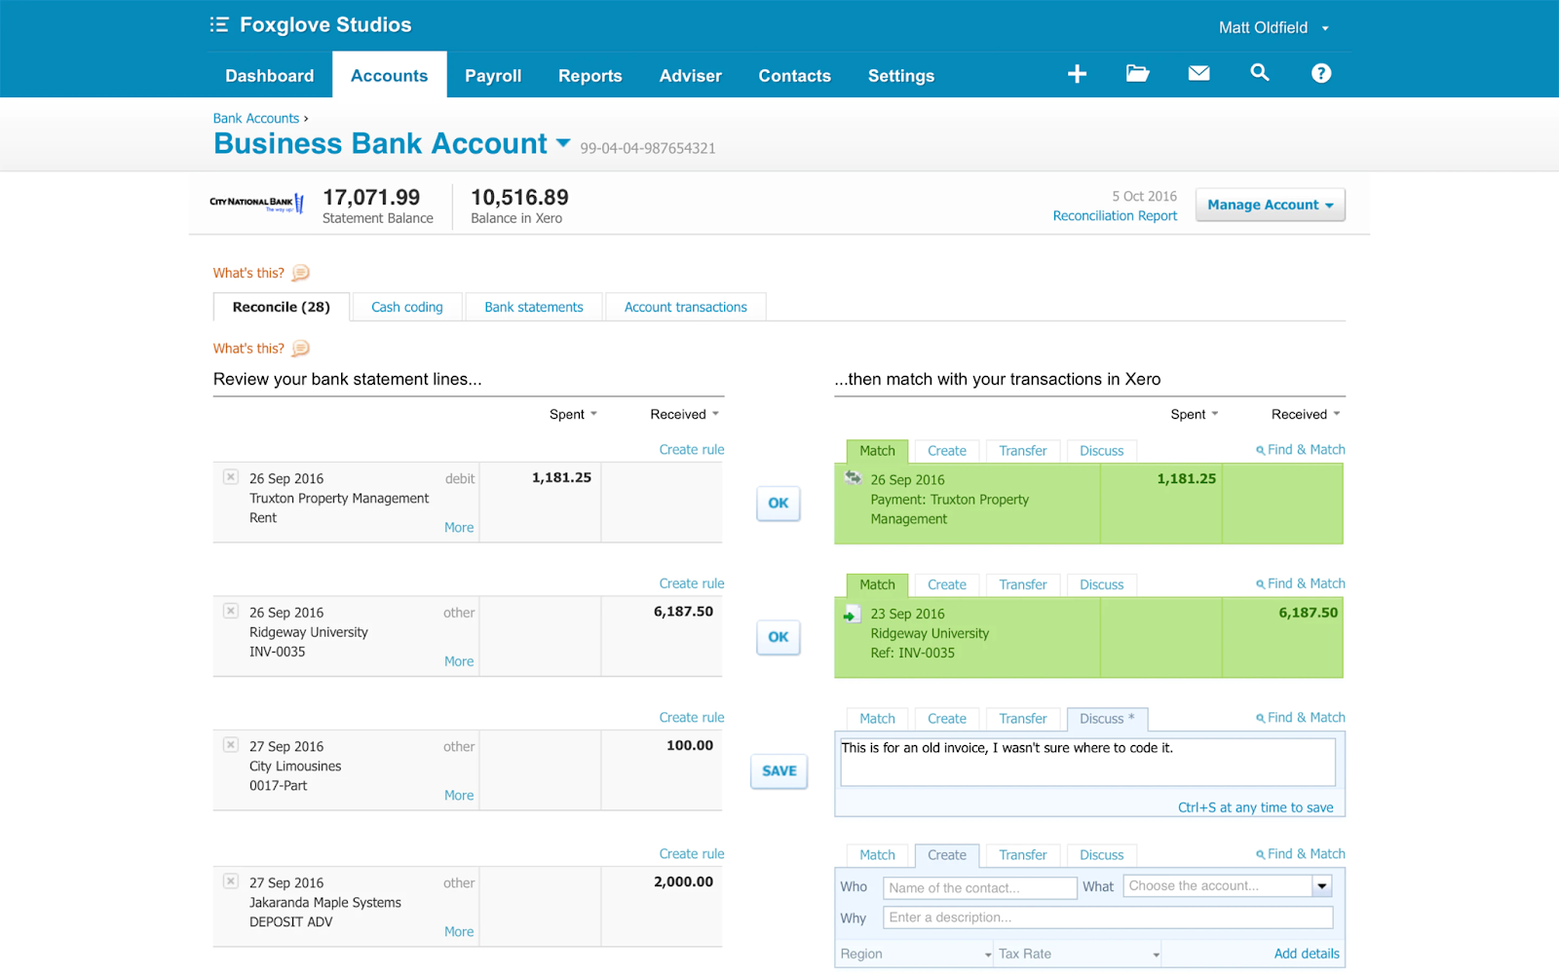
Task: Click the Name of the contact field
Action: 980,887
